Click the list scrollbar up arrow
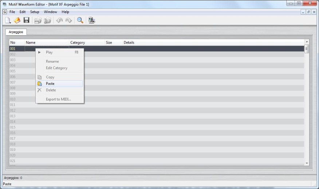 [307, 42]
